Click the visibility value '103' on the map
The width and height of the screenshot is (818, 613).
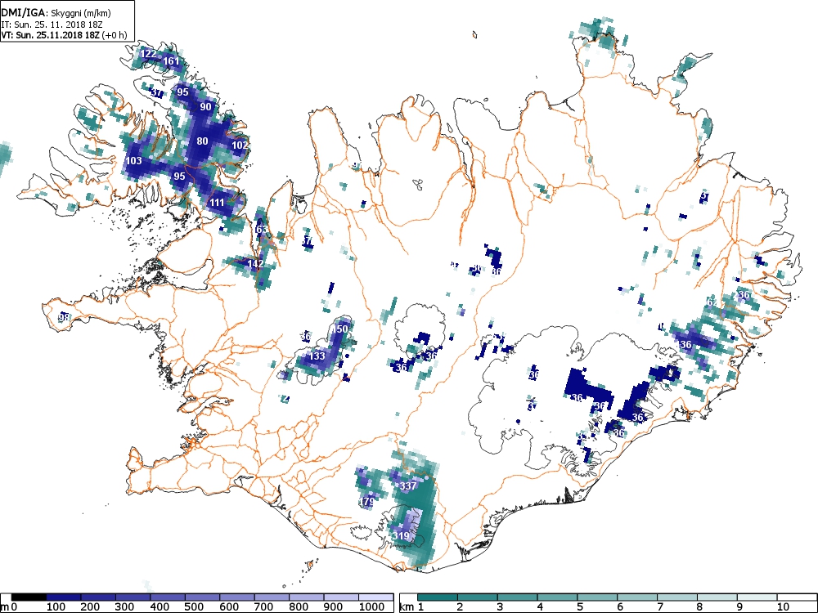tap(134, 160)
